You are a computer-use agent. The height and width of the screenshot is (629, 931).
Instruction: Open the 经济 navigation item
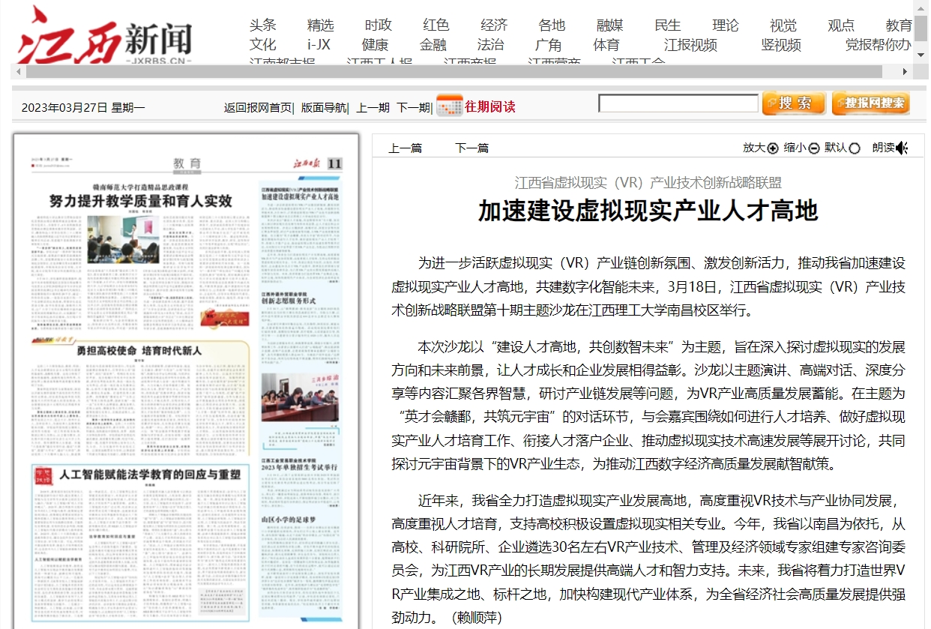[494, 25]
